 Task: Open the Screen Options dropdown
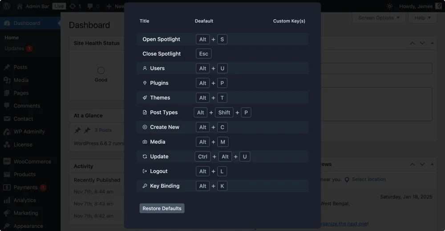379,18
